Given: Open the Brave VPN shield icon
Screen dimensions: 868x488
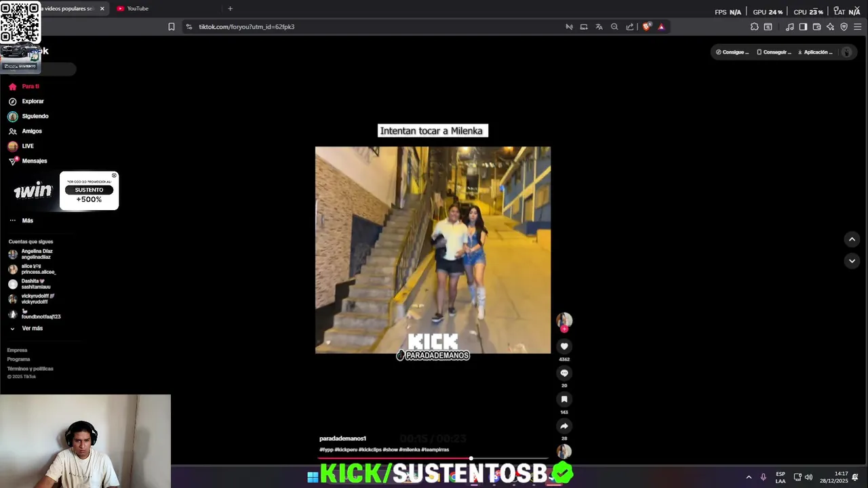Looking at the screenshot, I should [844, 27].
